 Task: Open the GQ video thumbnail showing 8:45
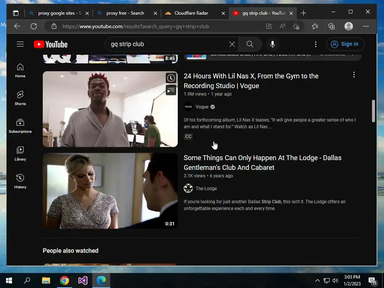click(110, 59)
